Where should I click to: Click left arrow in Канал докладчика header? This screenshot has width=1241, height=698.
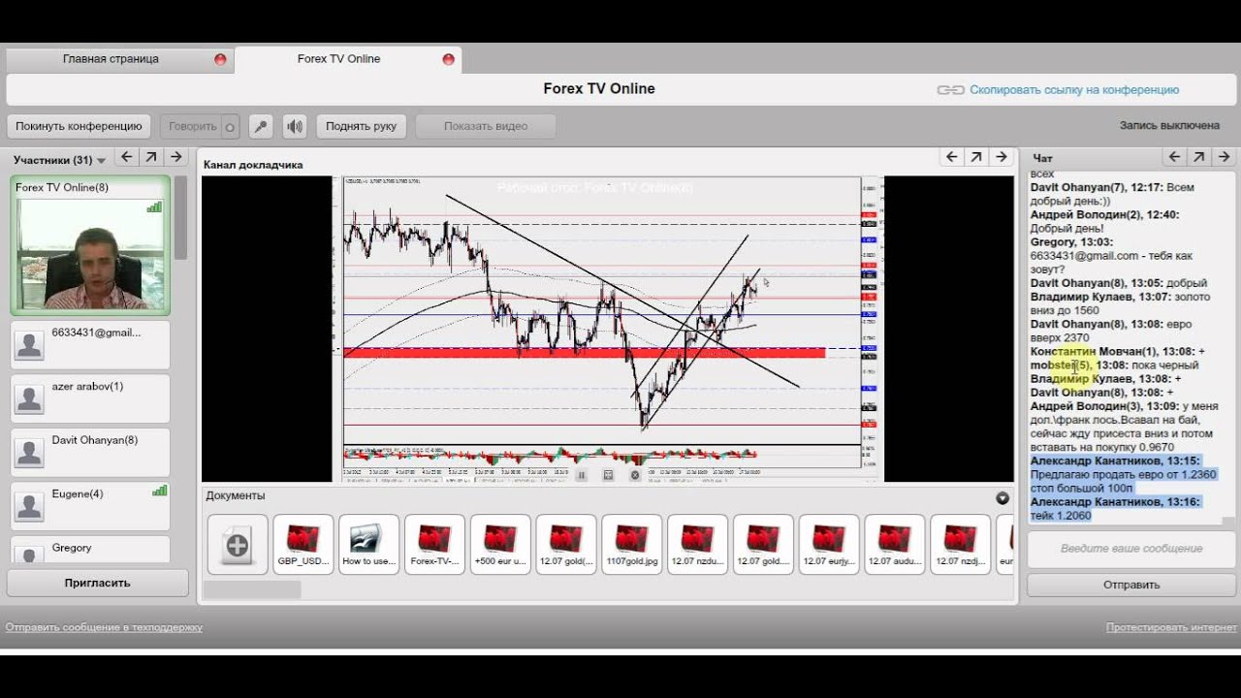pyautogui.click(x=952, y=157)
